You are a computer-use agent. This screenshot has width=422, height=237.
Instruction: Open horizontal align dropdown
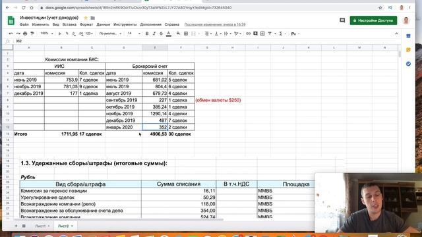(x=208, y=34)
